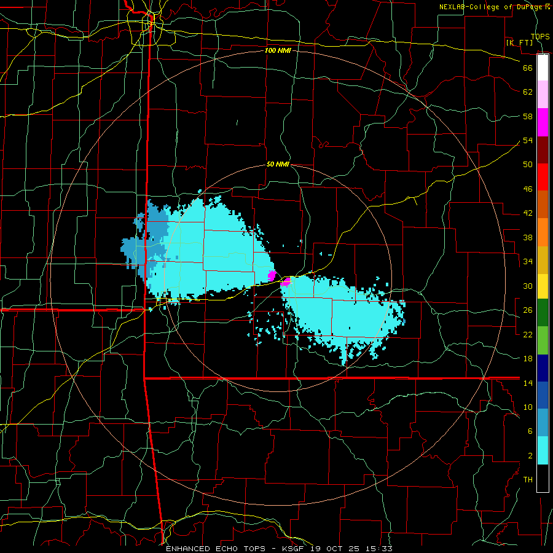The height and width of the screenshot is (553, 553).
Task: Click the steel blue 6-10 kft swatch
Action: tap(543, 423)
